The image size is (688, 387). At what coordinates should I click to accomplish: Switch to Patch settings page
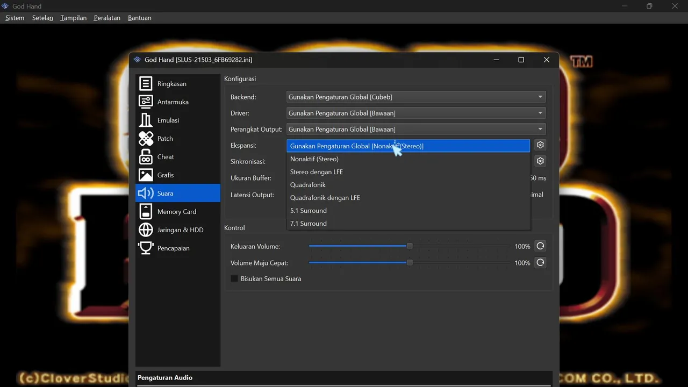click(x=178, y=139)
